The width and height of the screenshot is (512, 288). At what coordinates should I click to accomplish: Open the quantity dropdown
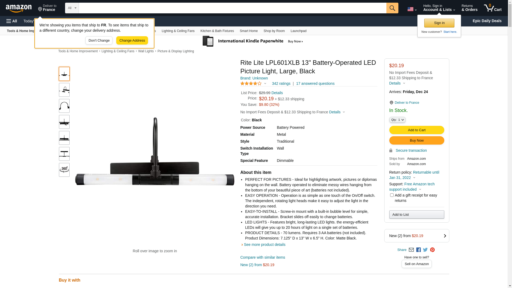(x=397, y=120)
